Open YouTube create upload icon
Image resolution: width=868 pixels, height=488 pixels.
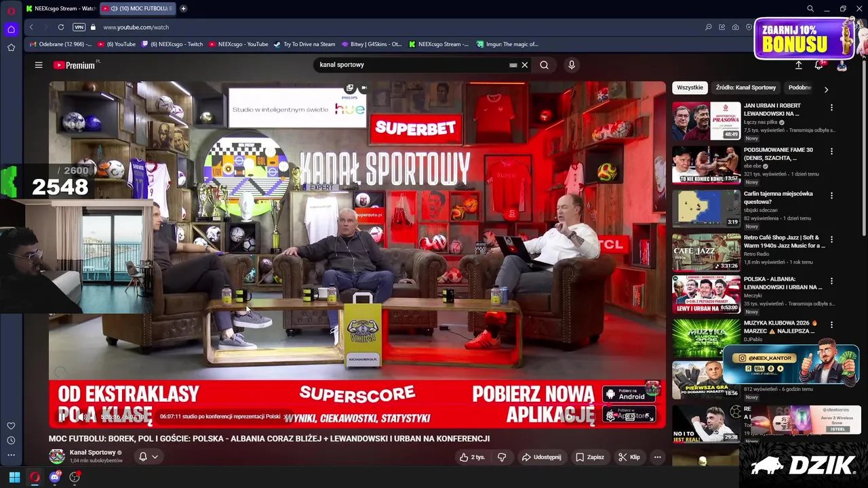[x=798, y=65]
